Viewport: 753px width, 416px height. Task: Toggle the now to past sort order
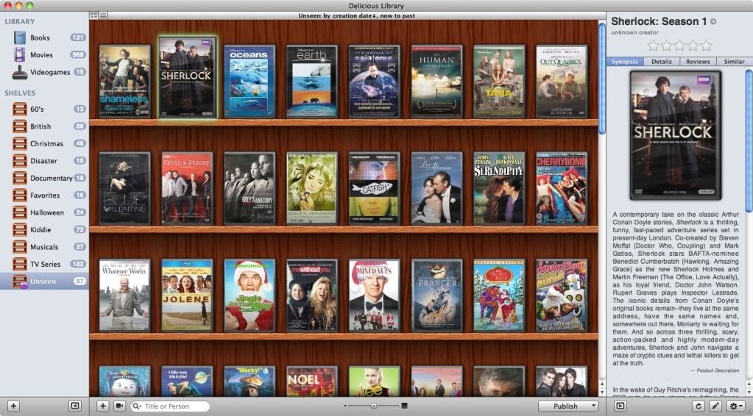(x=397, y=16)
